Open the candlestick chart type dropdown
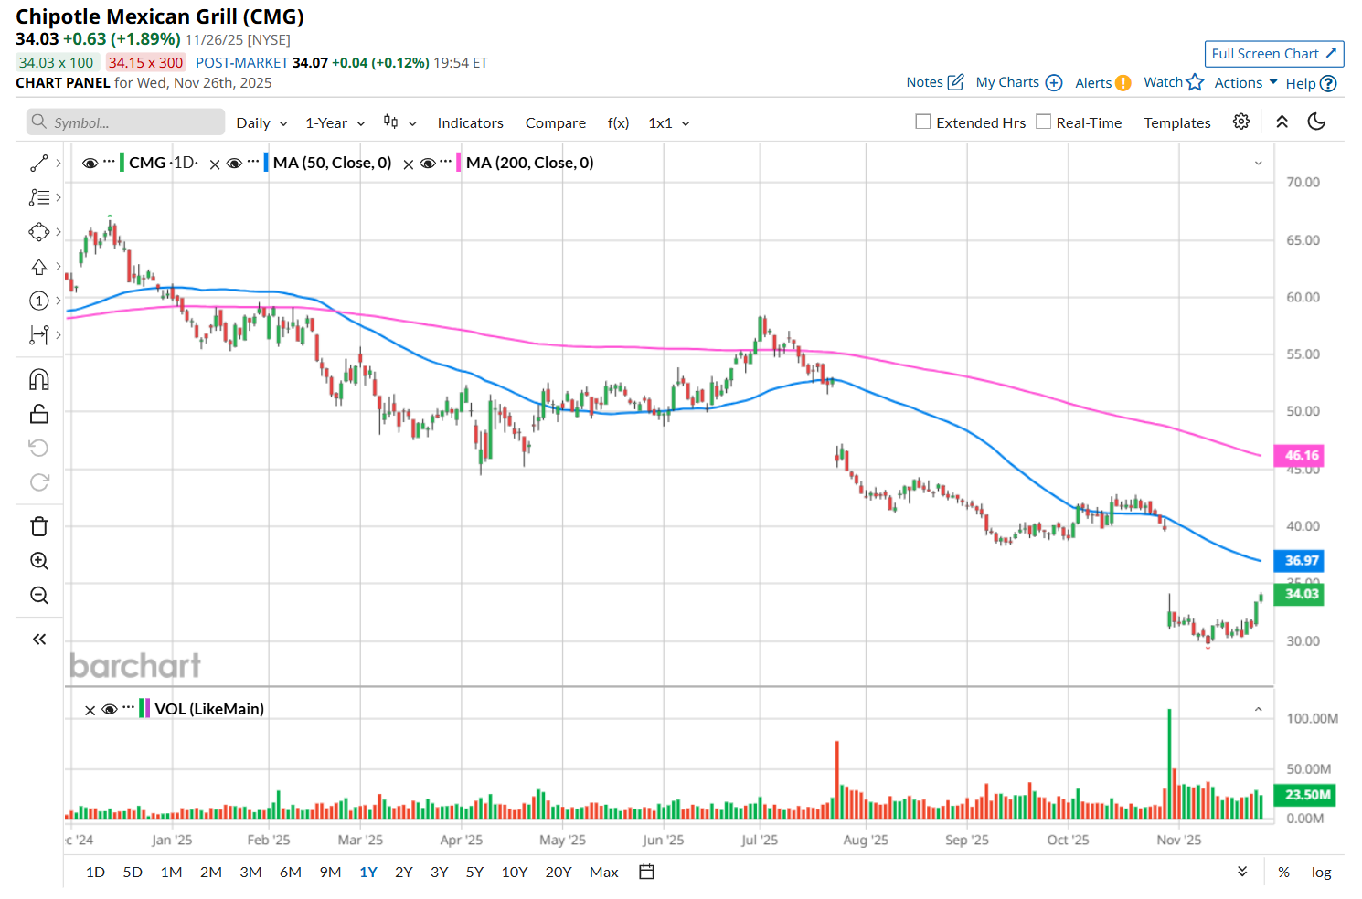 click(x=399, y=122)
